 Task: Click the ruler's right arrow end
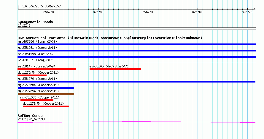(255, 9)
